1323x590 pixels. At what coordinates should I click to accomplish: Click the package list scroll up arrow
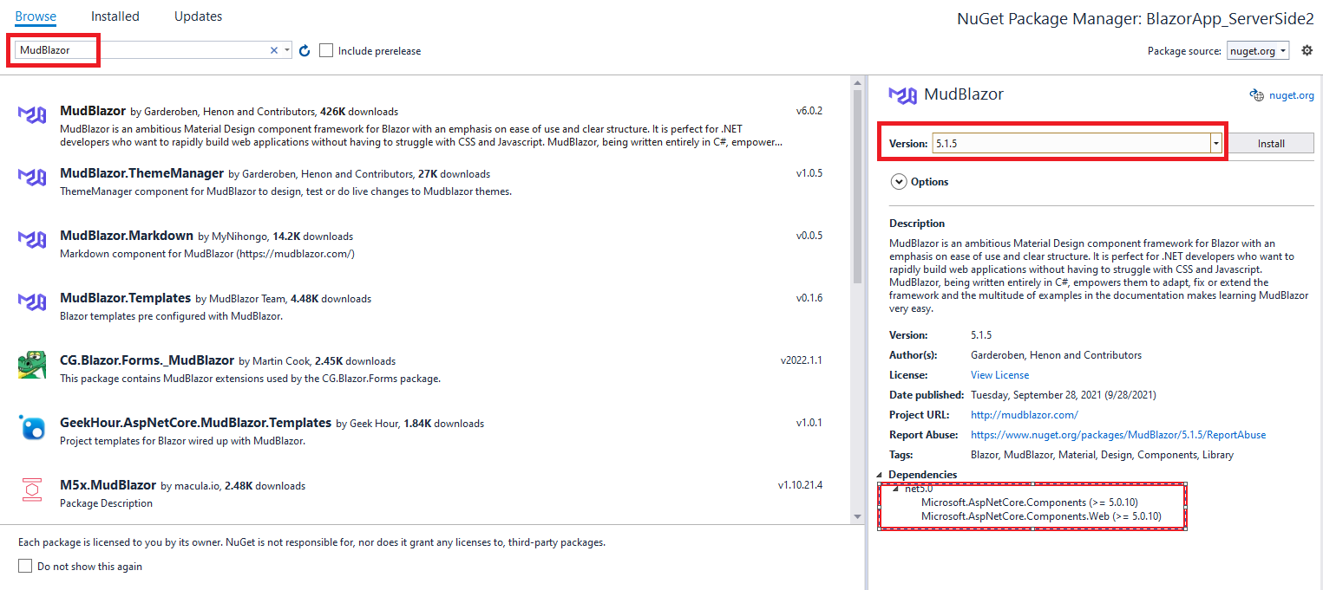coord(859,82)
